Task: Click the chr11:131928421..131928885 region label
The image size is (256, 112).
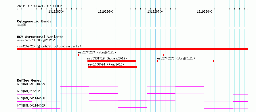Action: tap(40, 6)
